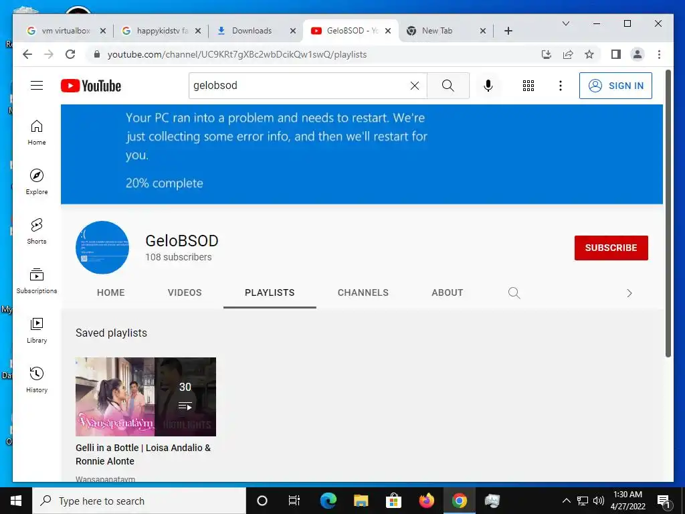Search within GeloBSOD channel
This screenshot has width=685, height=514.
(x=514, y=293)
